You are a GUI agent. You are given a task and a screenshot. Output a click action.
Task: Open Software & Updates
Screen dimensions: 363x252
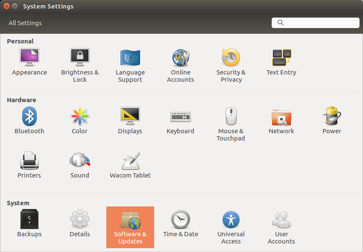(130, 226)
